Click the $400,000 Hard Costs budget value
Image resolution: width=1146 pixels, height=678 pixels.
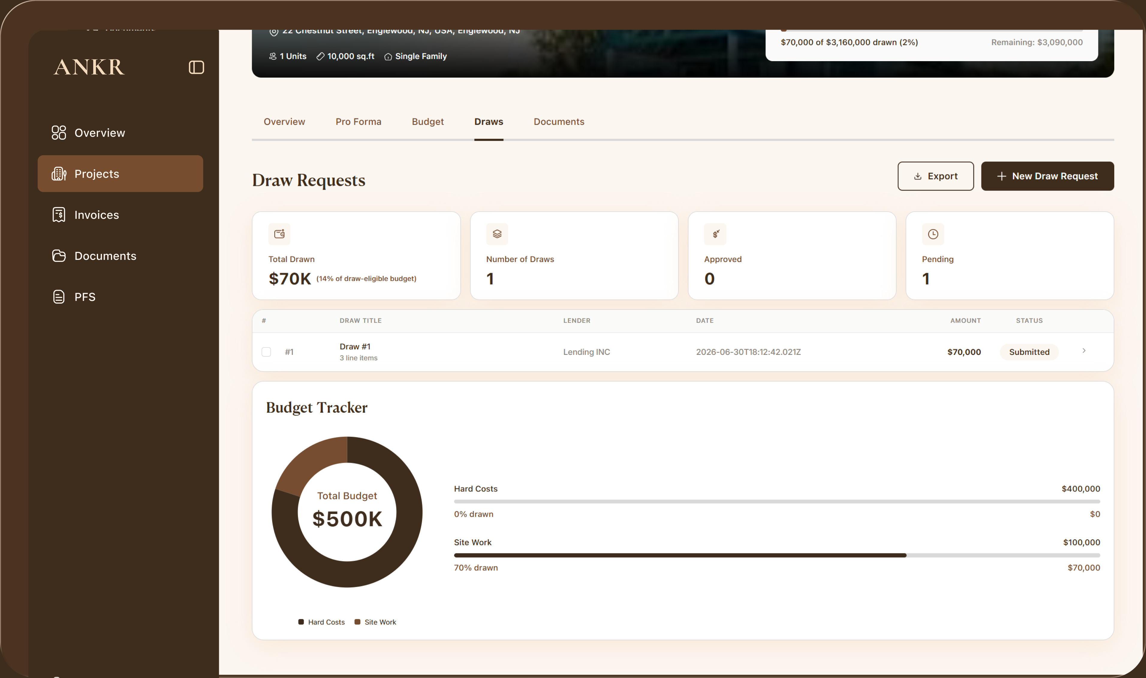pos(1081,489)
